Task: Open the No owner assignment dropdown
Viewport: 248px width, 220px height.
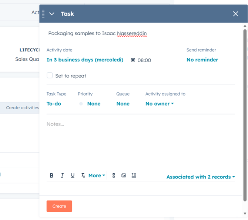Action: (160, 104)
